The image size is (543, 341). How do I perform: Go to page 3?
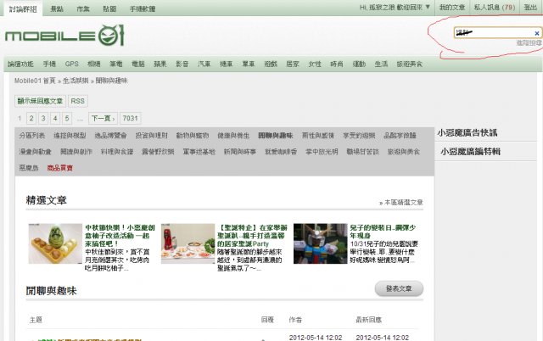click(43, 119)
